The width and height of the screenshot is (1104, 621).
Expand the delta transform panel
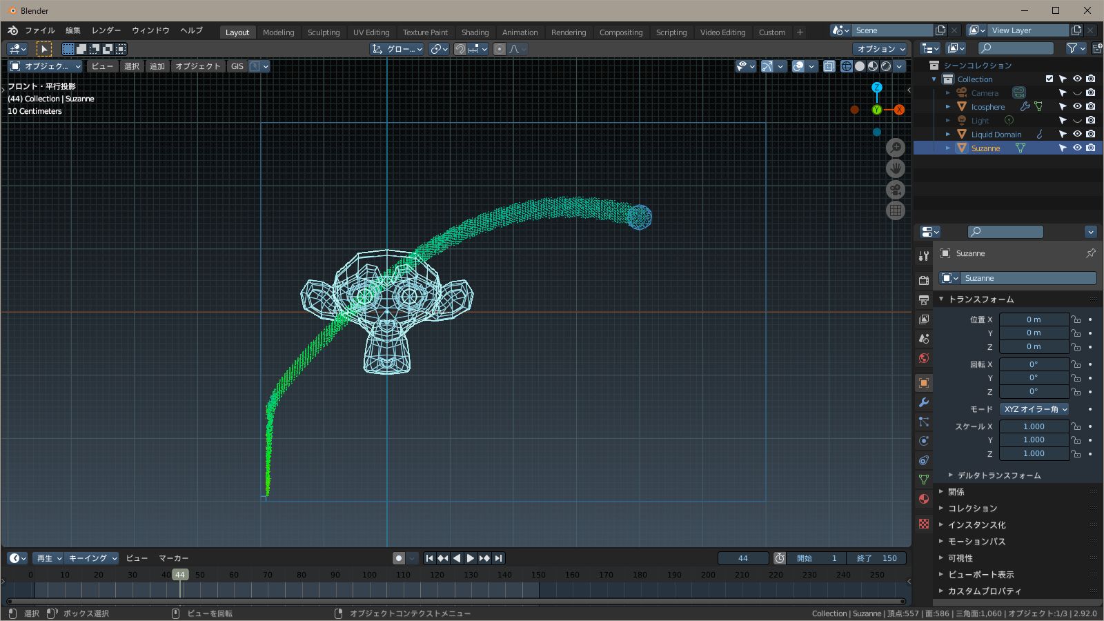[998, 475]
